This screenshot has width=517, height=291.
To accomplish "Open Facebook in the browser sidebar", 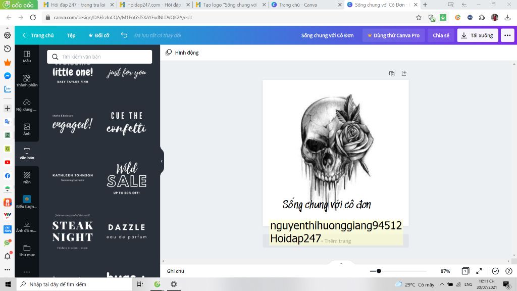I will pyautogui.click(x=7, y=175).
